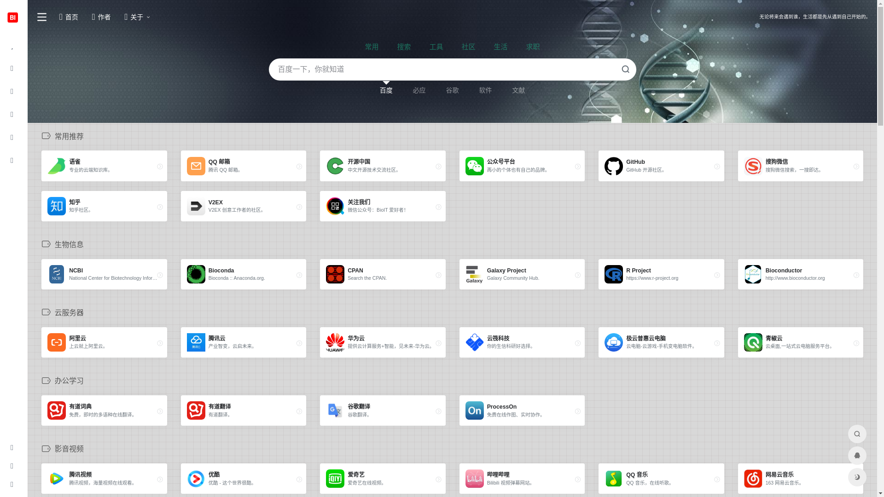
Task: Open the 有道词典 icon
Action: pyautogui.click(x=57, y=410)
